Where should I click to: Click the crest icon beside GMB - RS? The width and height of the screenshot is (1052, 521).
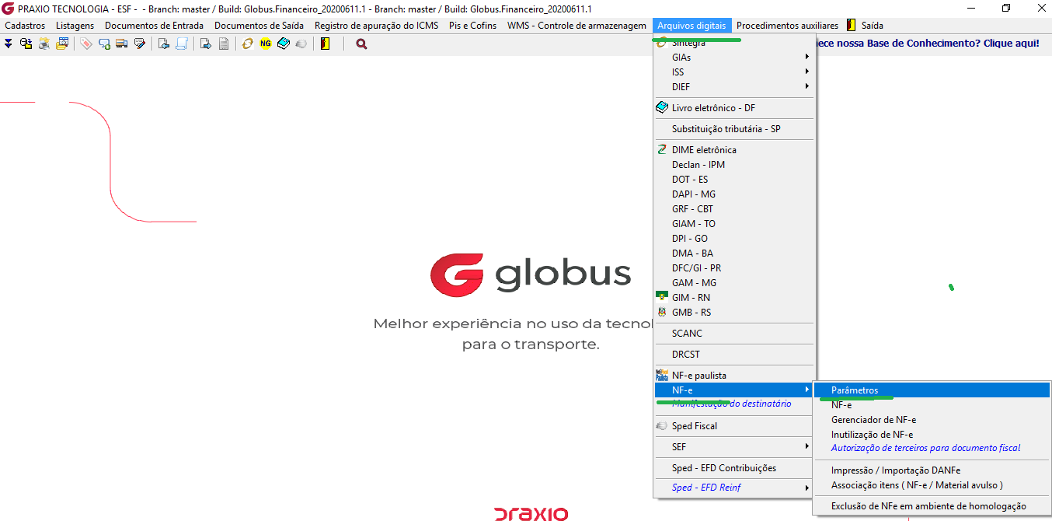tap(662, 312)
